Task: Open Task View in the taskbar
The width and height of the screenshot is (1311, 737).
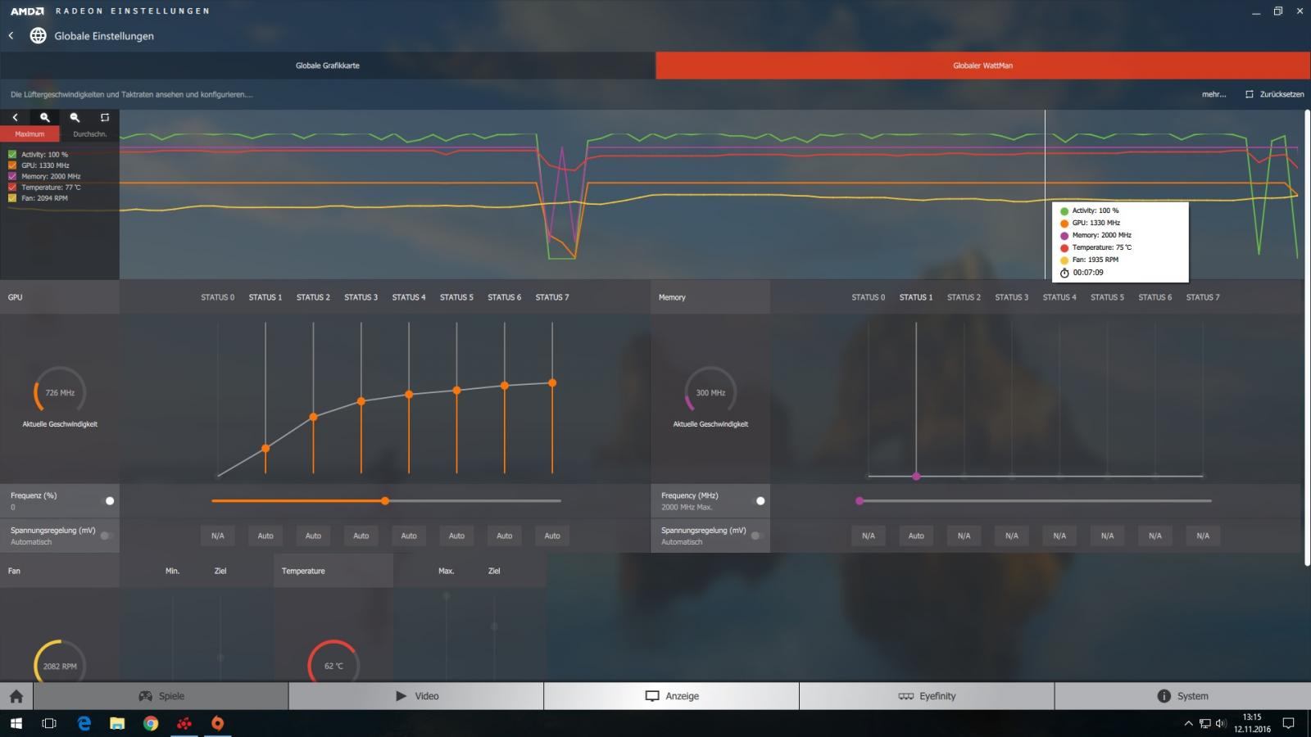Action: tap(49, 723)
